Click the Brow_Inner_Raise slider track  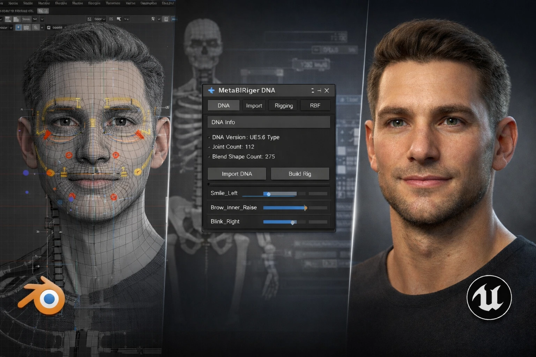pyautogui.click(x=284, y=208)
